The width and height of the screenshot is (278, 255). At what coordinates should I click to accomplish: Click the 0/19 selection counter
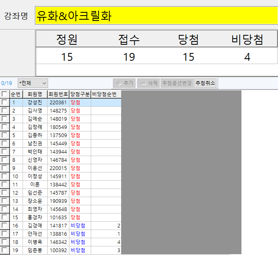pyautogui.click(x=7, y=83)
